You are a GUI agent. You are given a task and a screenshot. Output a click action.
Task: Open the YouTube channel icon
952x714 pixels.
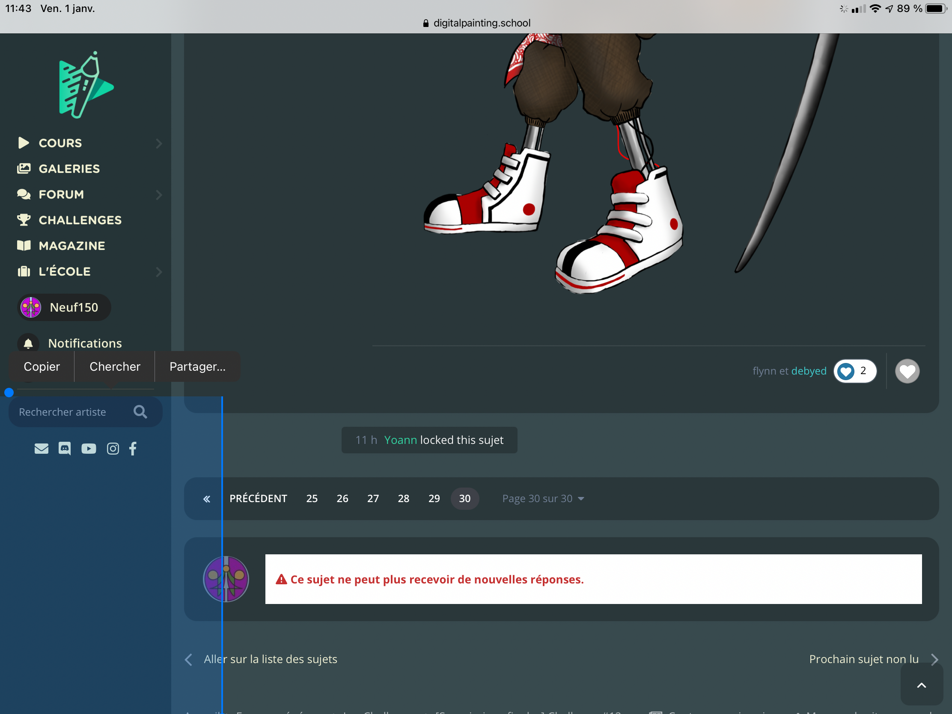[89, 449]
